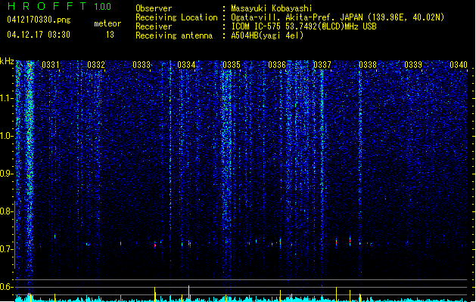Click the 0333 time marker
This screenshot has width=476, height=302.
click(142, 65)
